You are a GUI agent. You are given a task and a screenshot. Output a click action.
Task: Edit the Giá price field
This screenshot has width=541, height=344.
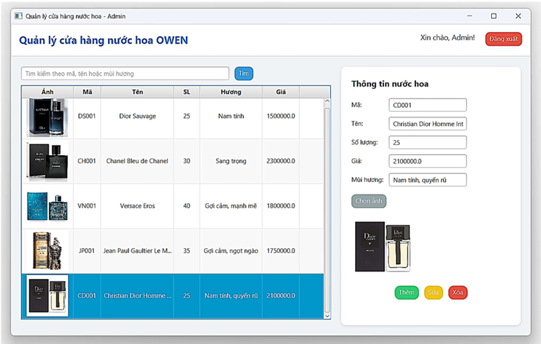click(427, 161)
